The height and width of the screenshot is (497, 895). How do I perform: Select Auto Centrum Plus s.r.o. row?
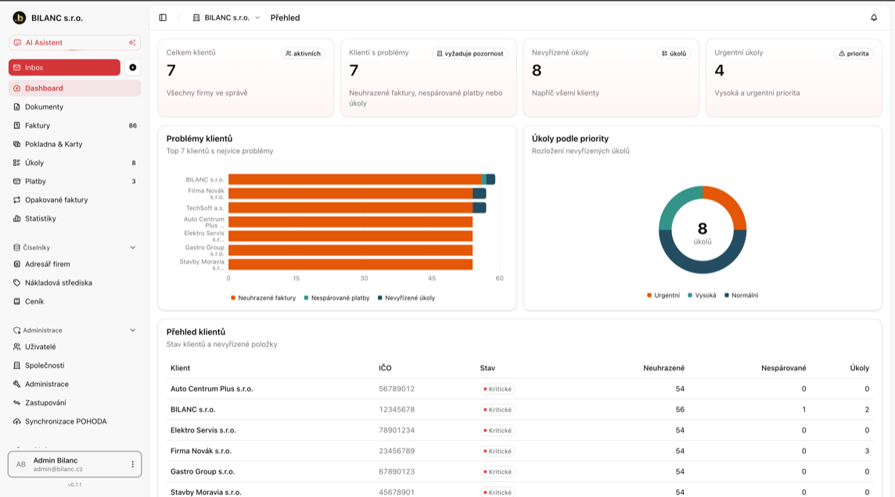[519, 389]
